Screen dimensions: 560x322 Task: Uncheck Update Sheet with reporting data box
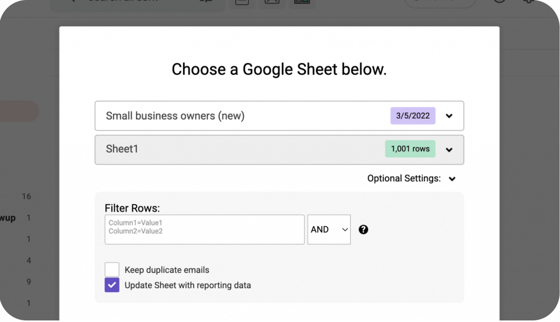tap(112, 285)
